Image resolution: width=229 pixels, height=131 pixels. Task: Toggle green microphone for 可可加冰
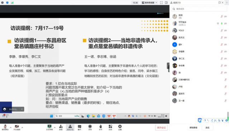point(222,23)
